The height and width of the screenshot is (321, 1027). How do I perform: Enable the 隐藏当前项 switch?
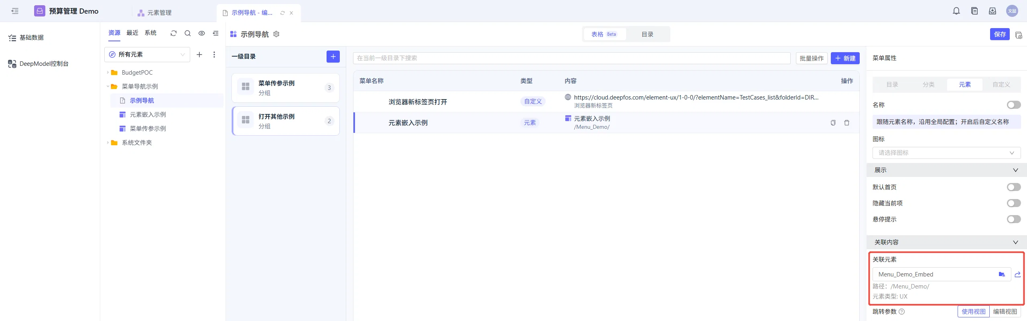(x=1014, y=203)
